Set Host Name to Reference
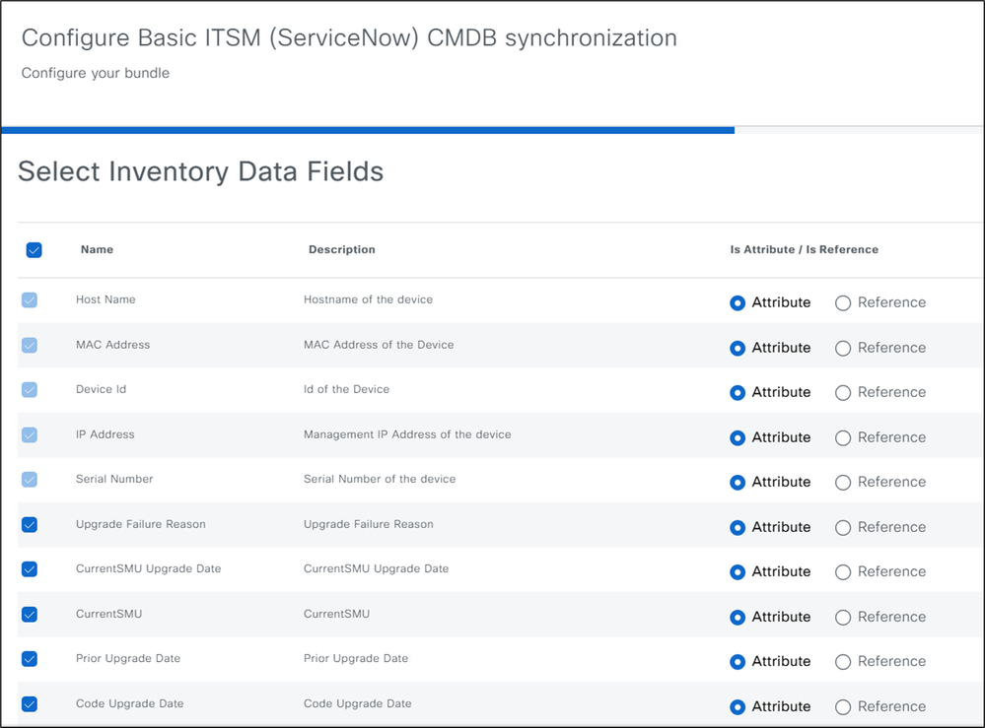Viewport: 985px width, 728px height. click(843, 303)
